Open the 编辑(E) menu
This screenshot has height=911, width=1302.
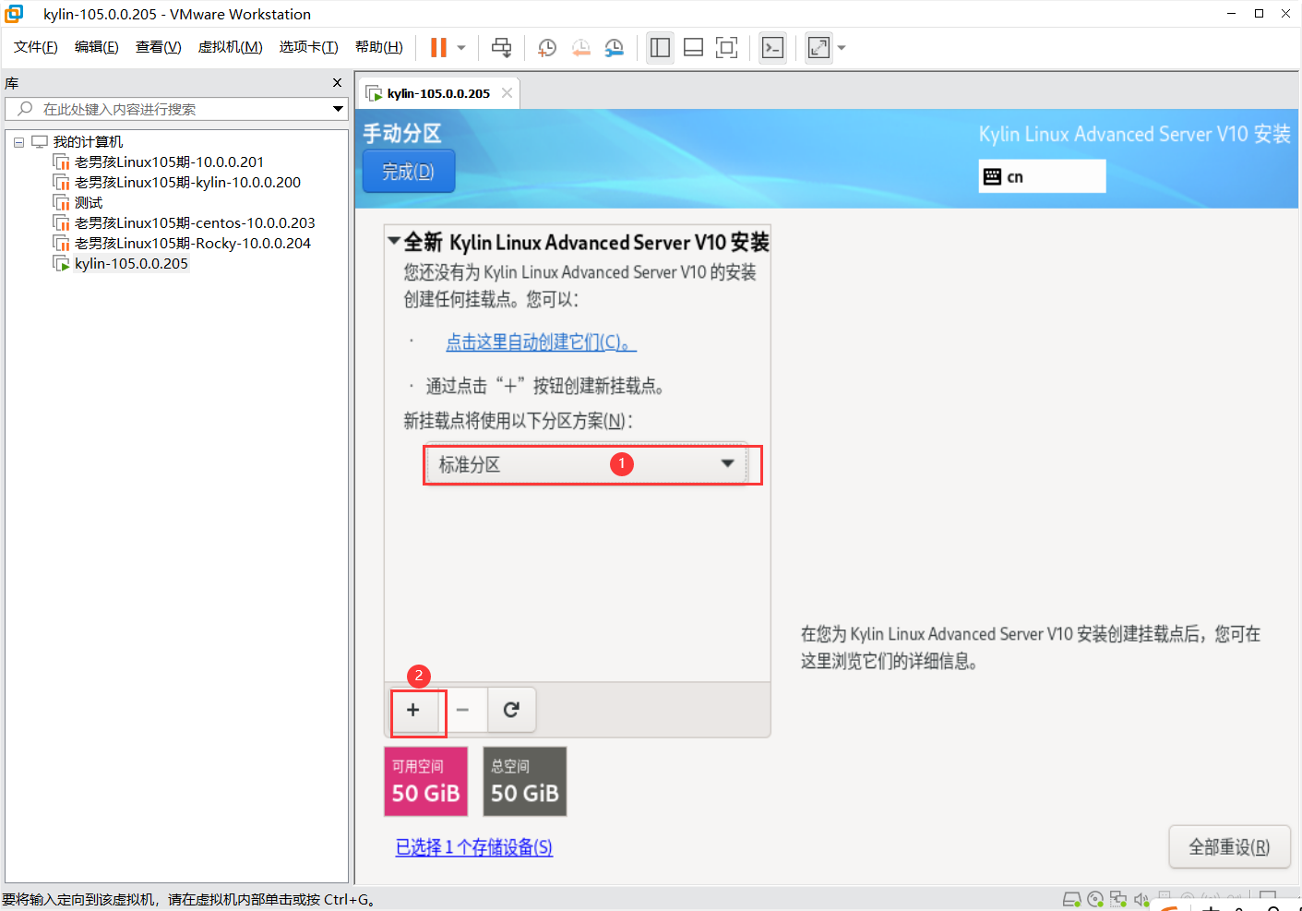tap(97, 47)
